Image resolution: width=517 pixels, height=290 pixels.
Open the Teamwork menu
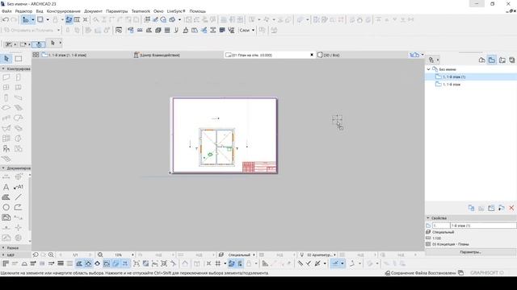(141, 11)
